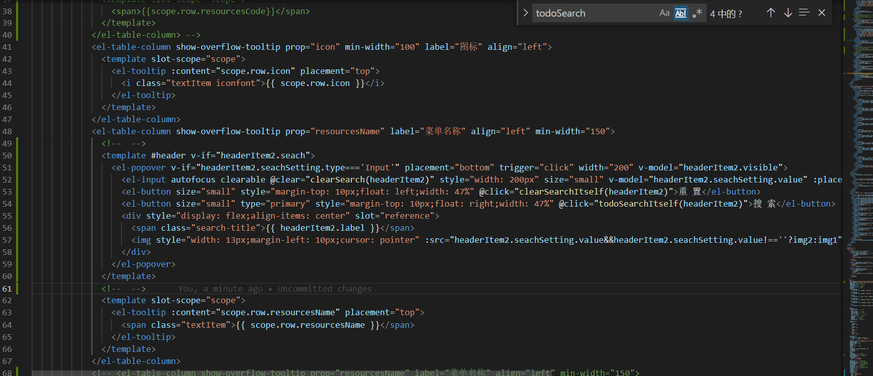Click 'scope.row.icon' in the el-tooltip content
Image resolution: width=873 pixels, height=376 pixels.
255,71
